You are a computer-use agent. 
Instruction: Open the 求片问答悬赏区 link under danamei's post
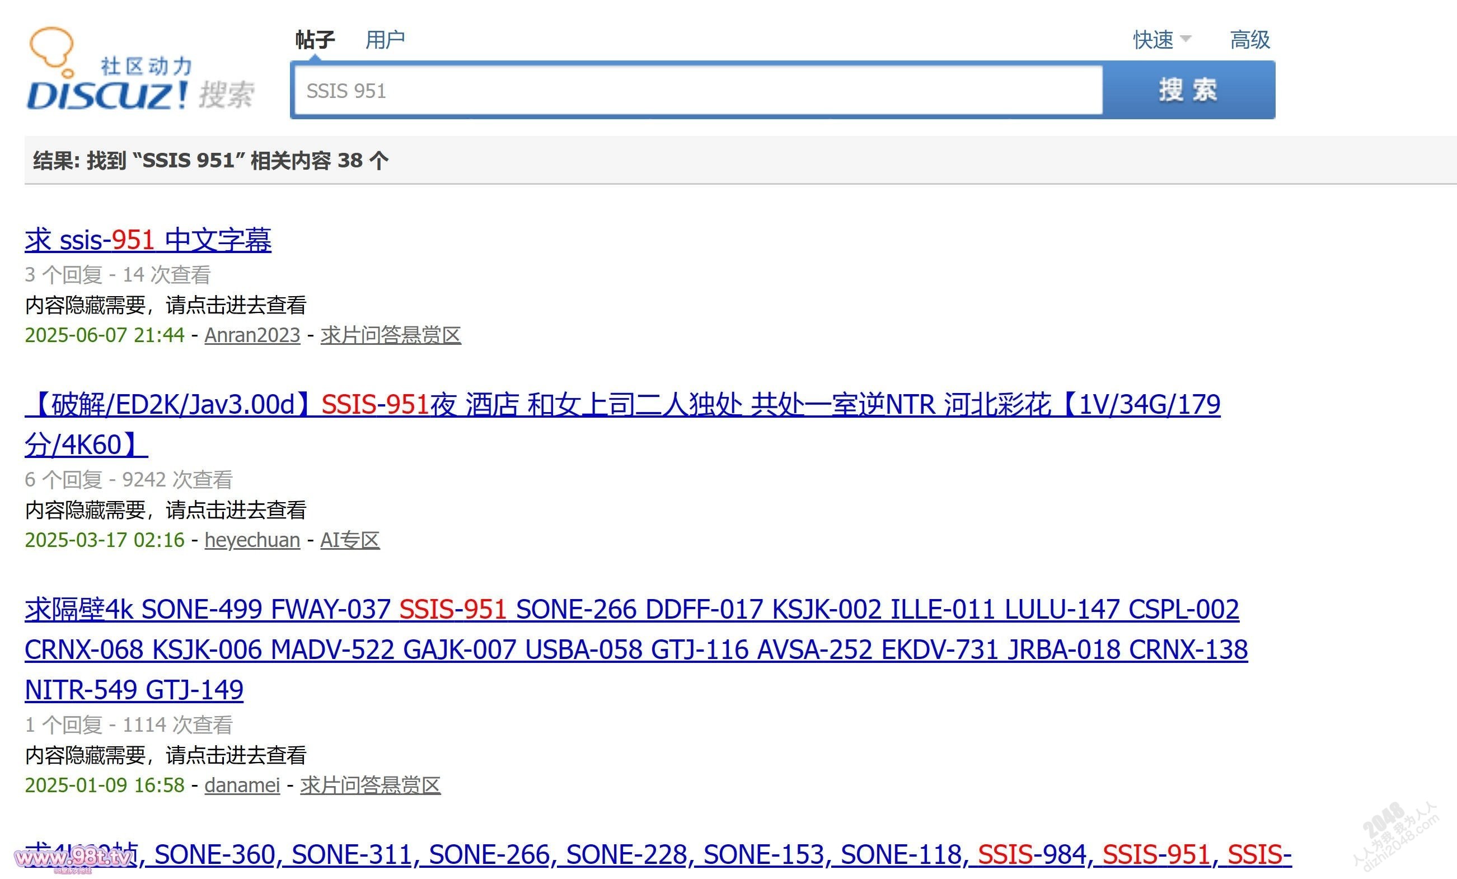coord(370,786)
